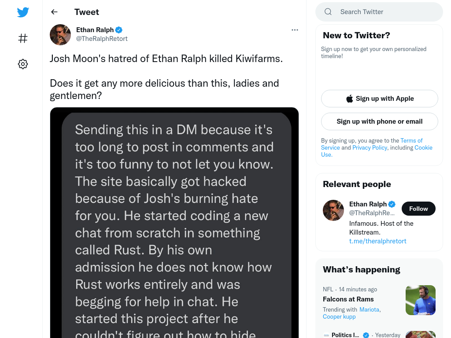451x338 pixels.
Task: Click Ethan Ralph's tweet author avatar
Action: click(x=60, y=34)
